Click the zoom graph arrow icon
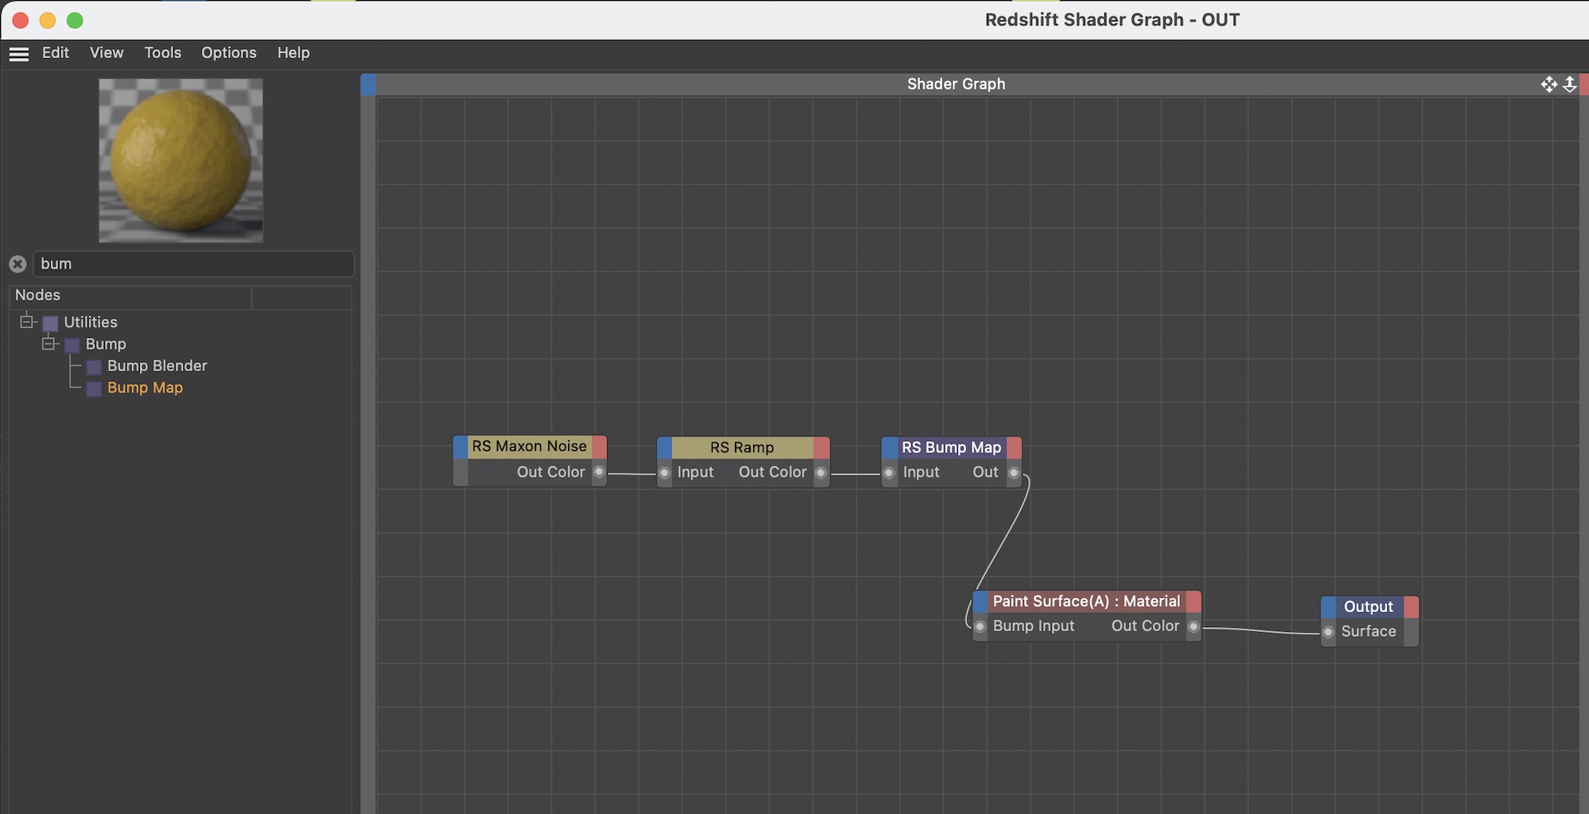Image resolution: width=1589 pixels, height=814 pixels. click(1570, 84)
